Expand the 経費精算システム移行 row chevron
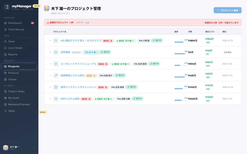This screenshot has width=247, height=154. [50, 75]
